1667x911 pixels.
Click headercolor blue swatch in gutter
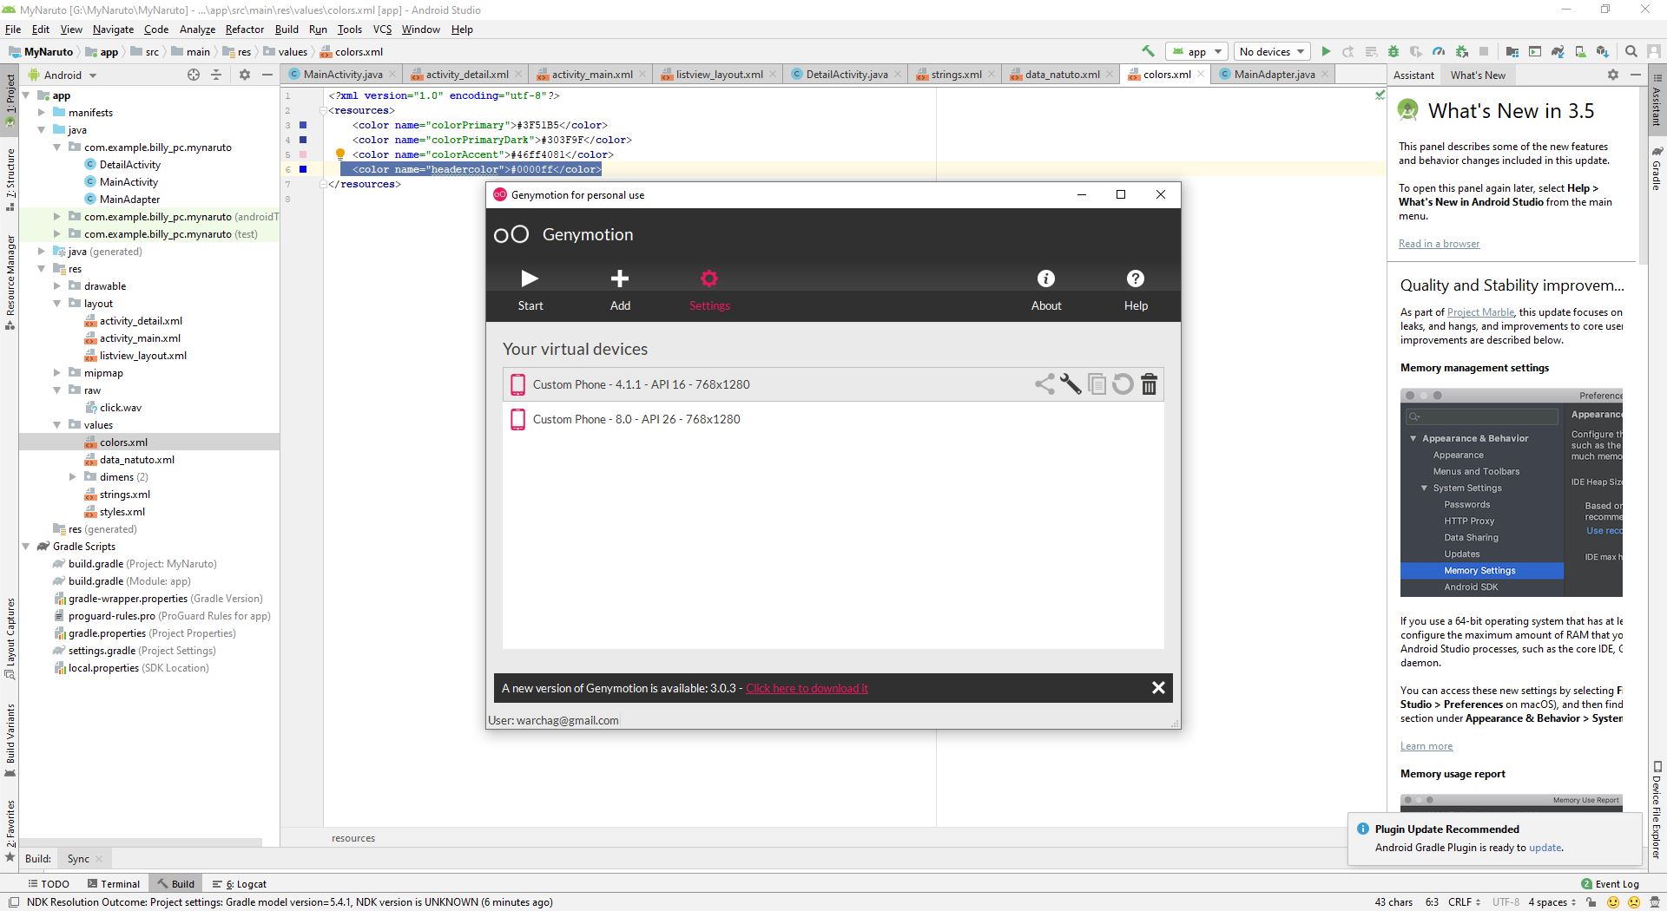[x=303, y=169]
